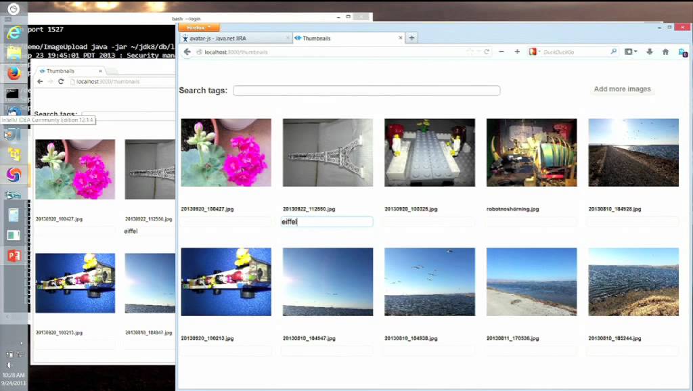
Task: Click the magnifier icon in the DuckDuckGo search bar
Action: [612, 51]
